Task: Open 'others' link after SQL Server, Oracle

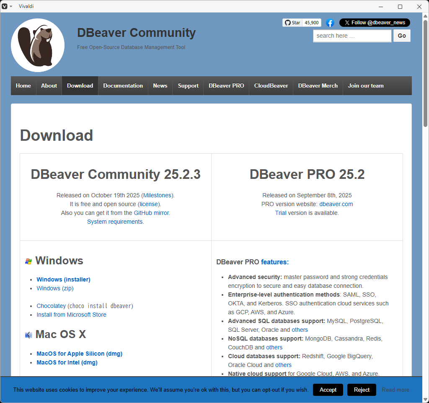Action: 300,330
